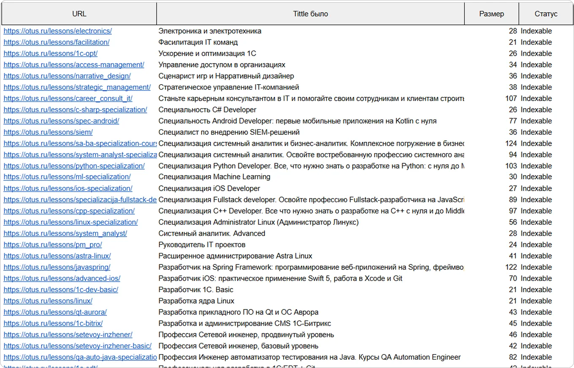The image size is (574, 368).
Task: Follow the lessons/1c-dev-basic/ link
Action: (x=61, y=290)
